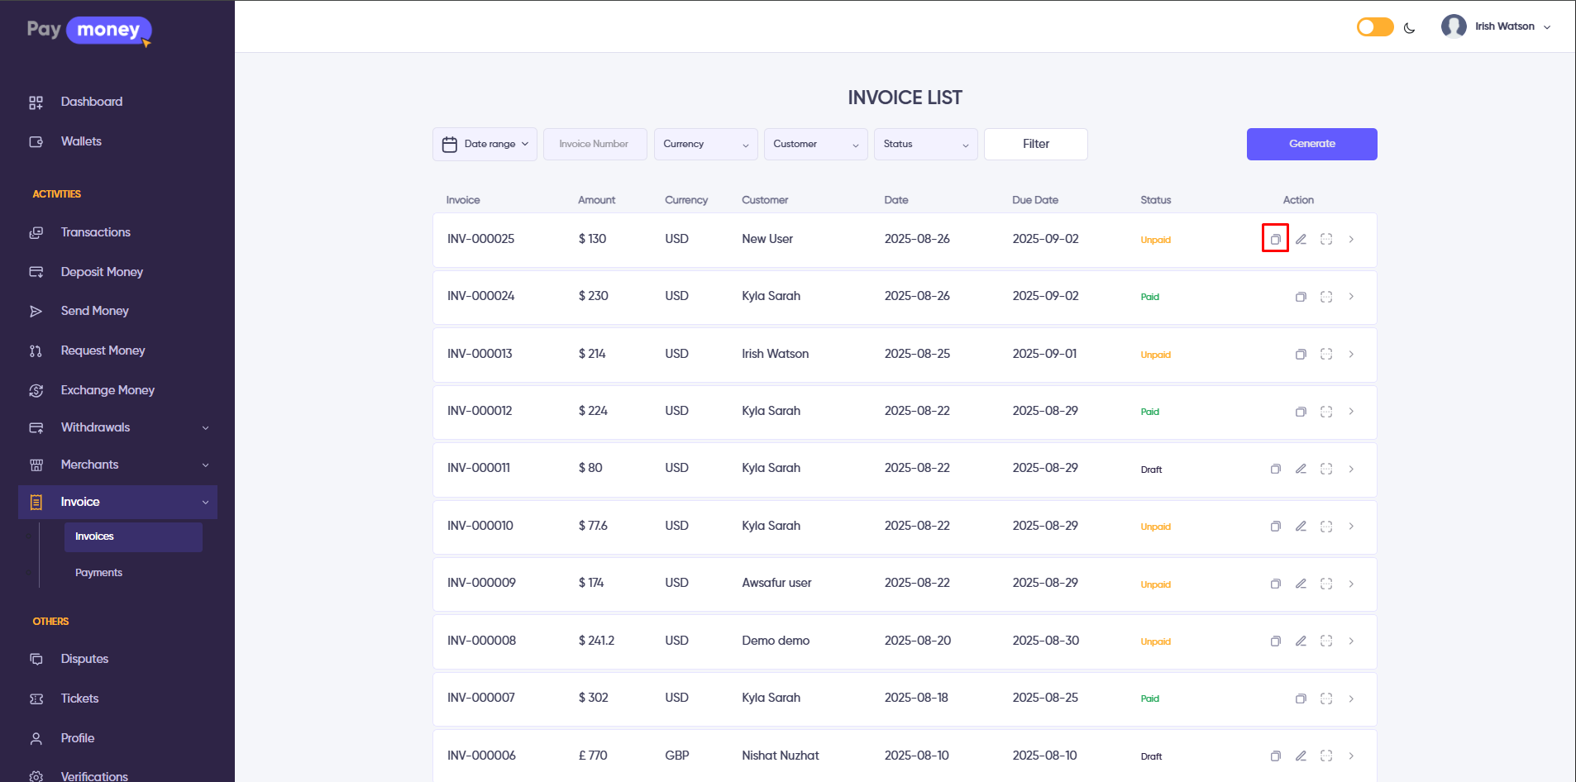Focus the Invoice Number input field
The height and width of the screenshot is (782, 1576).
point(595,145)
